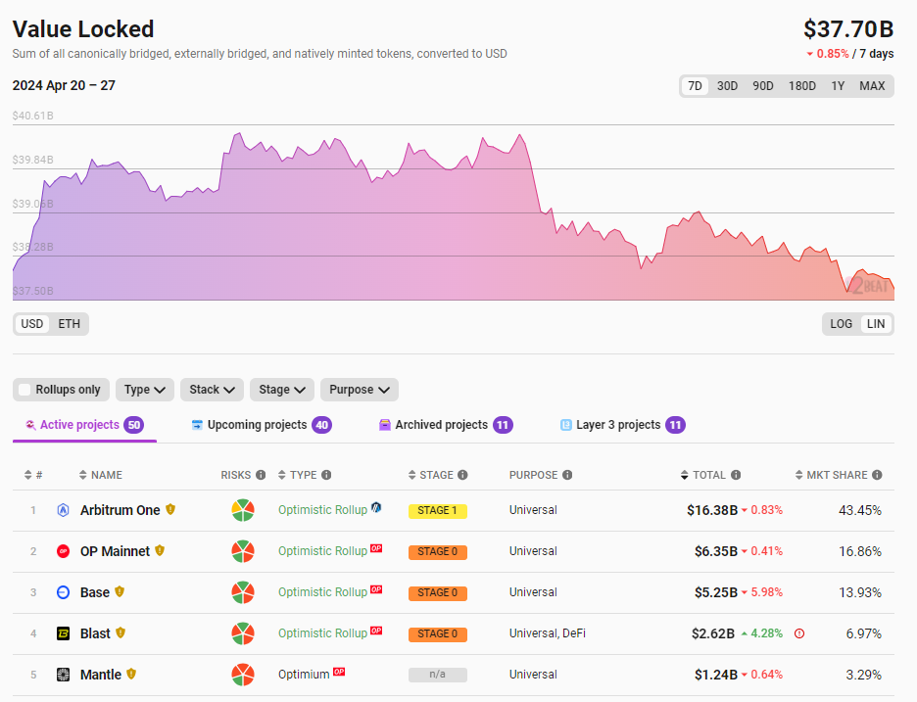Open the Arbitrum One project link
917x702 pixels.
pos(120,510)
